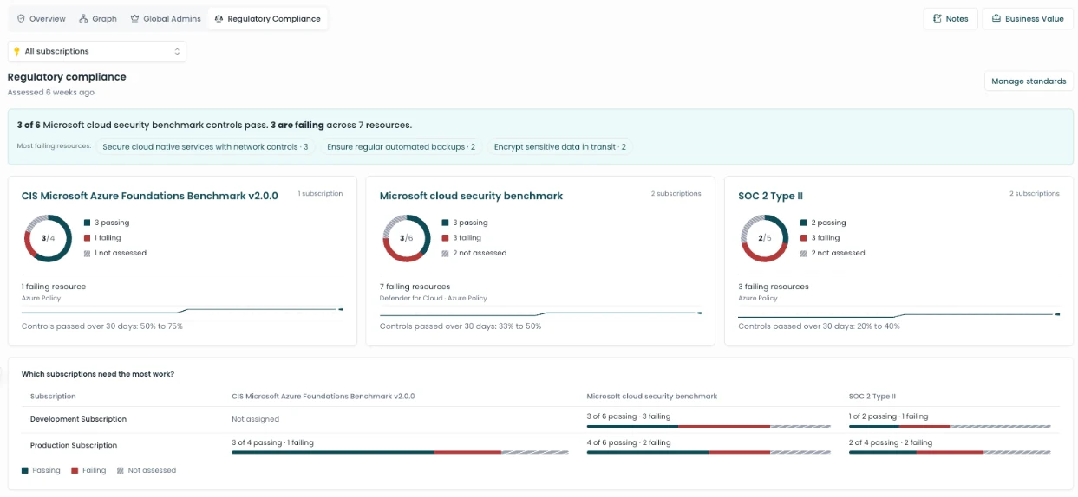Image resolution: width=1078 pixels, height=497 pixels.
Task: Click '2 not assessed' swatch in Microsoft benchmark card
Action: 445,253
